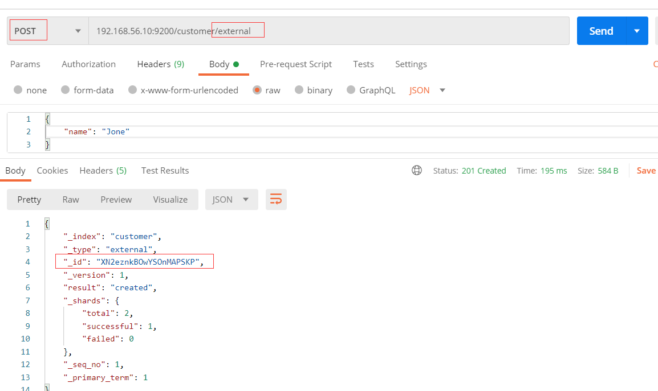Switch to Raw response view
Screen dimensions: 658x391
tap(71, 199)
